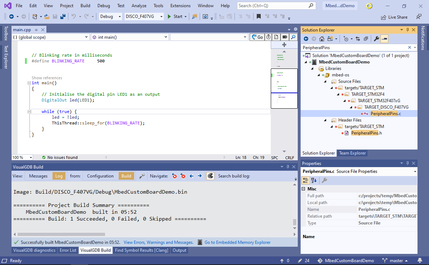429x265 pixels.
Task: Click the Send Feedback icon near Live Share
Action: point(419,17)
